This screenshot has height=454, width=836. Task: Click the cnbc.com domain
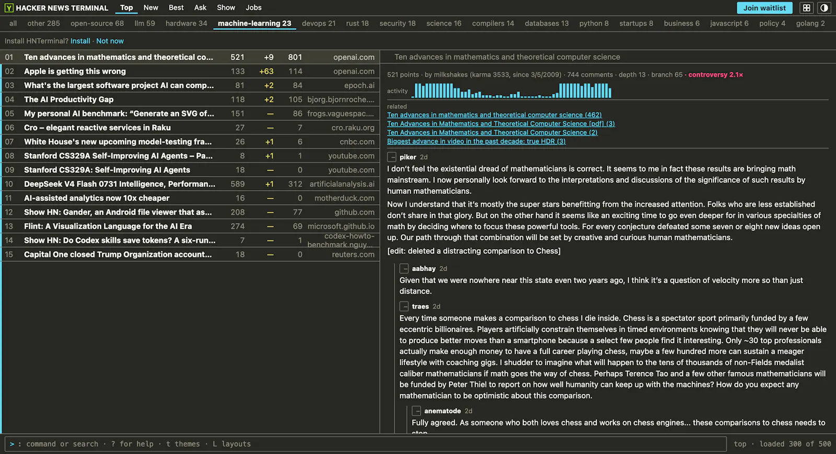[x=357, y=142]
